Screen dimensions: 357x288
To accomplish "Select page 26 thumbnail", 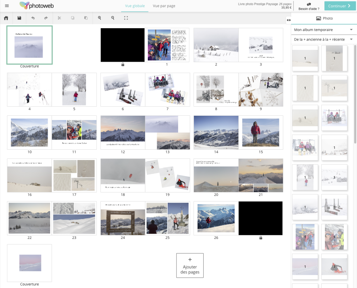I will (x=216, y=218).
